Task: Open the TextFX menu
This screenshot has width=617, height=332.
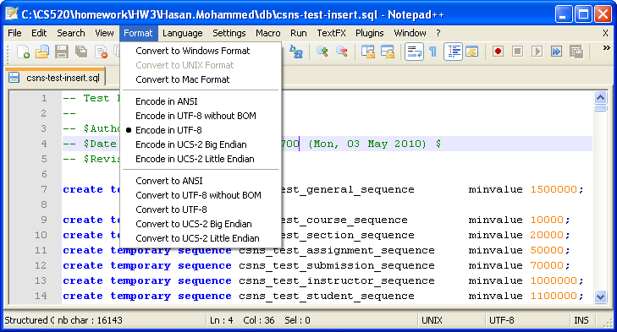Action: coord(331,33)
